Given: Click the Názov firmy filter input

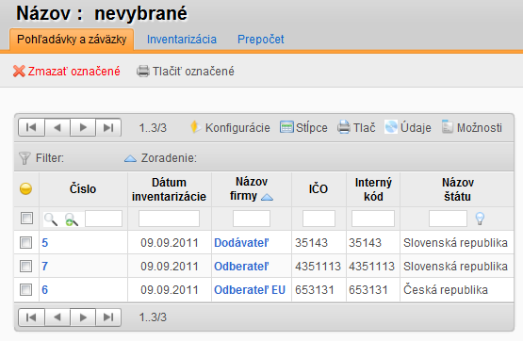Looking at the screenshot, I should tap(252, 219).
